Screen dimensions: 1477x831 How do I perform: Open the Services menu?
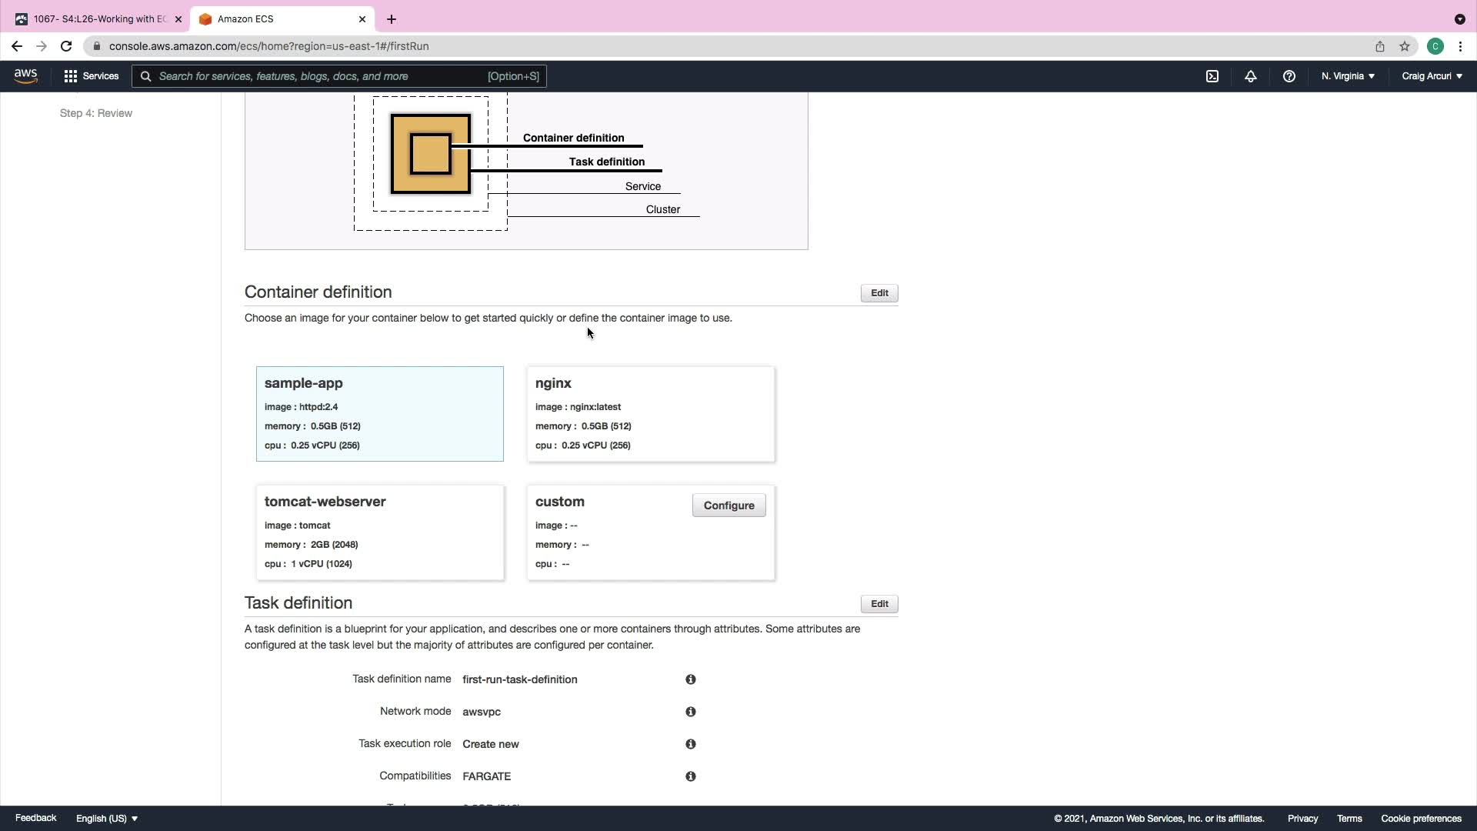(92, 76)
